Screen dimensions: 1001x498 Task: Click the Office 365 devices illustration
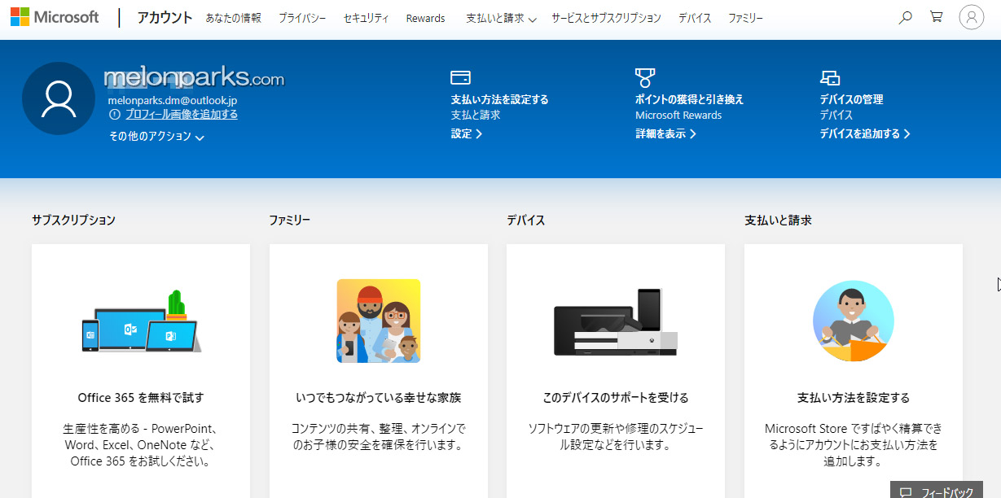142,321
